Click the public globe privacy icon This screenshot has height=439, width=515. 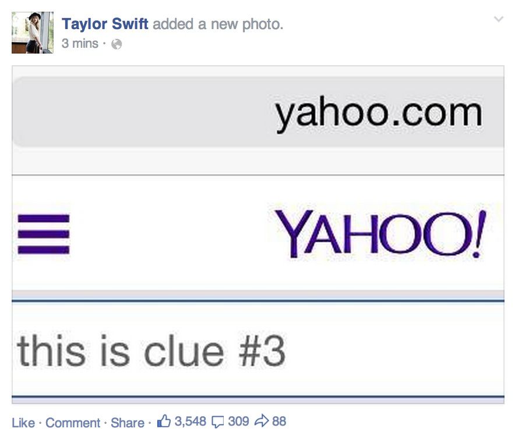(117, 44)
